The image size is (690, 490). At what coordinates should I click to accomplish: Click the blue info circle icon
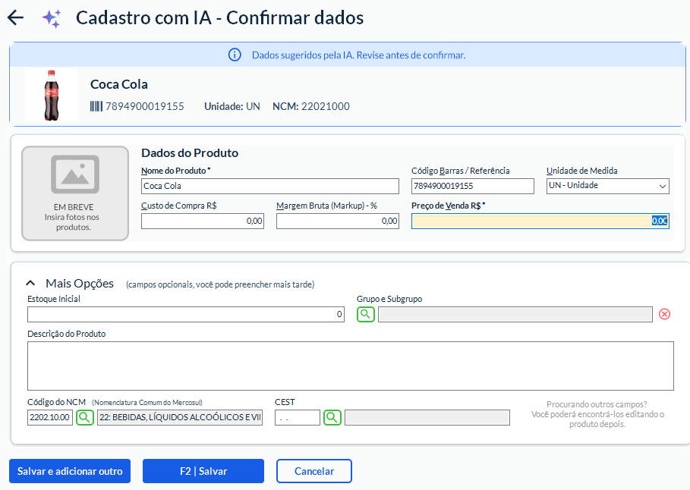pyautogui.click(x=235, y=55)
